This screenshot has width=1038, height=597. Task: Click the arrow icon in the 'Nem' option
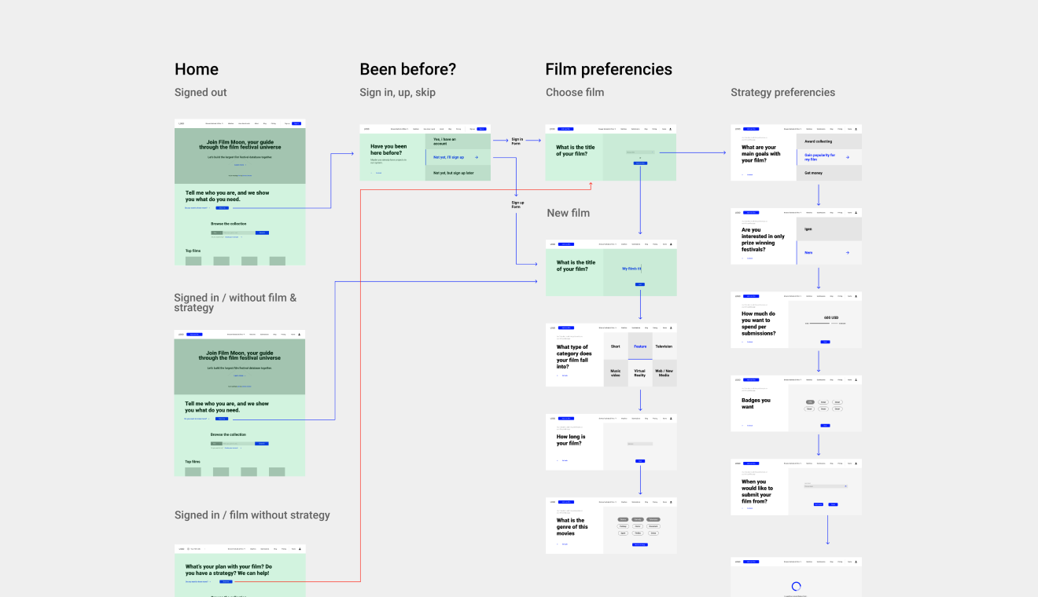pyautogui.click(x=847, y=253)
